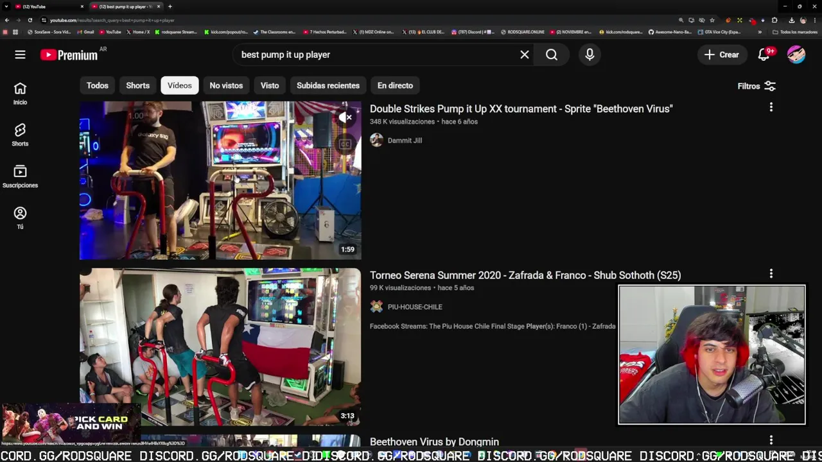Image resolution: width=822 pixels, height=462 pixels.
Task: Go back with the browser back arrow
Action: coord(7,20)
